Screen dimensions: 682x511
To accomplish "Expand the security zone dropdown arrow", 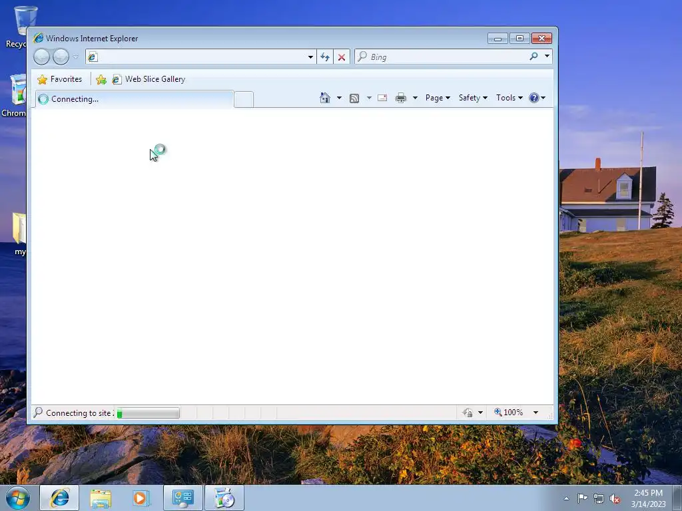I will coord(480,413).
